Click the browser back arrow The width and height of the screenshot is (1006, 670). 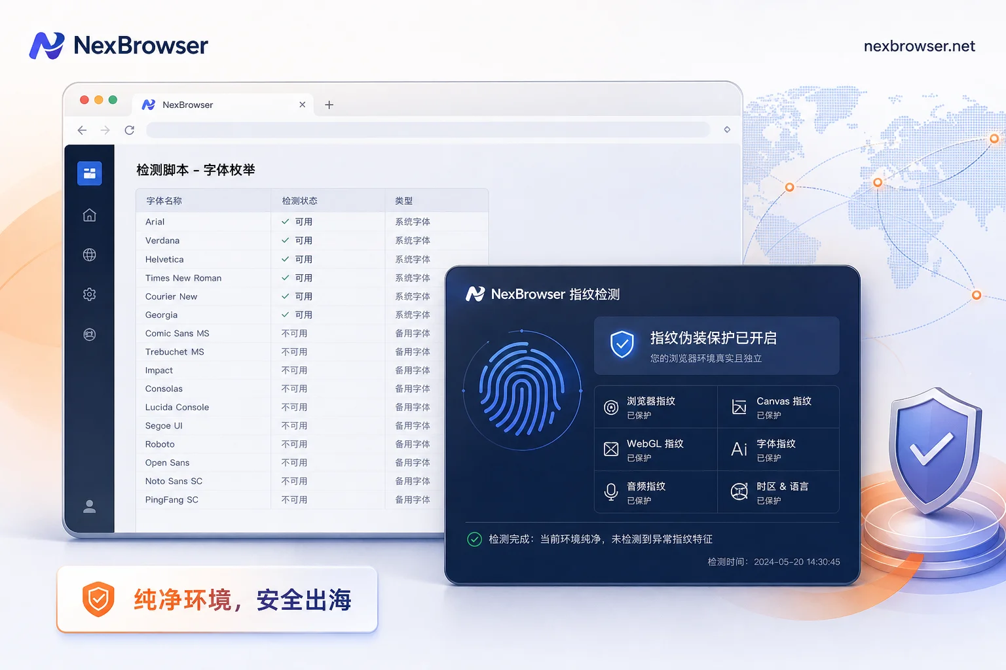82,130
